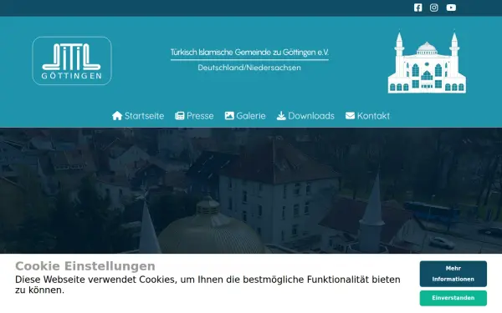Screen dimensions: 502x313
Task: Click the download arrow icon beside Downloads
Action: pyautogui.click(x=281, y=116)
